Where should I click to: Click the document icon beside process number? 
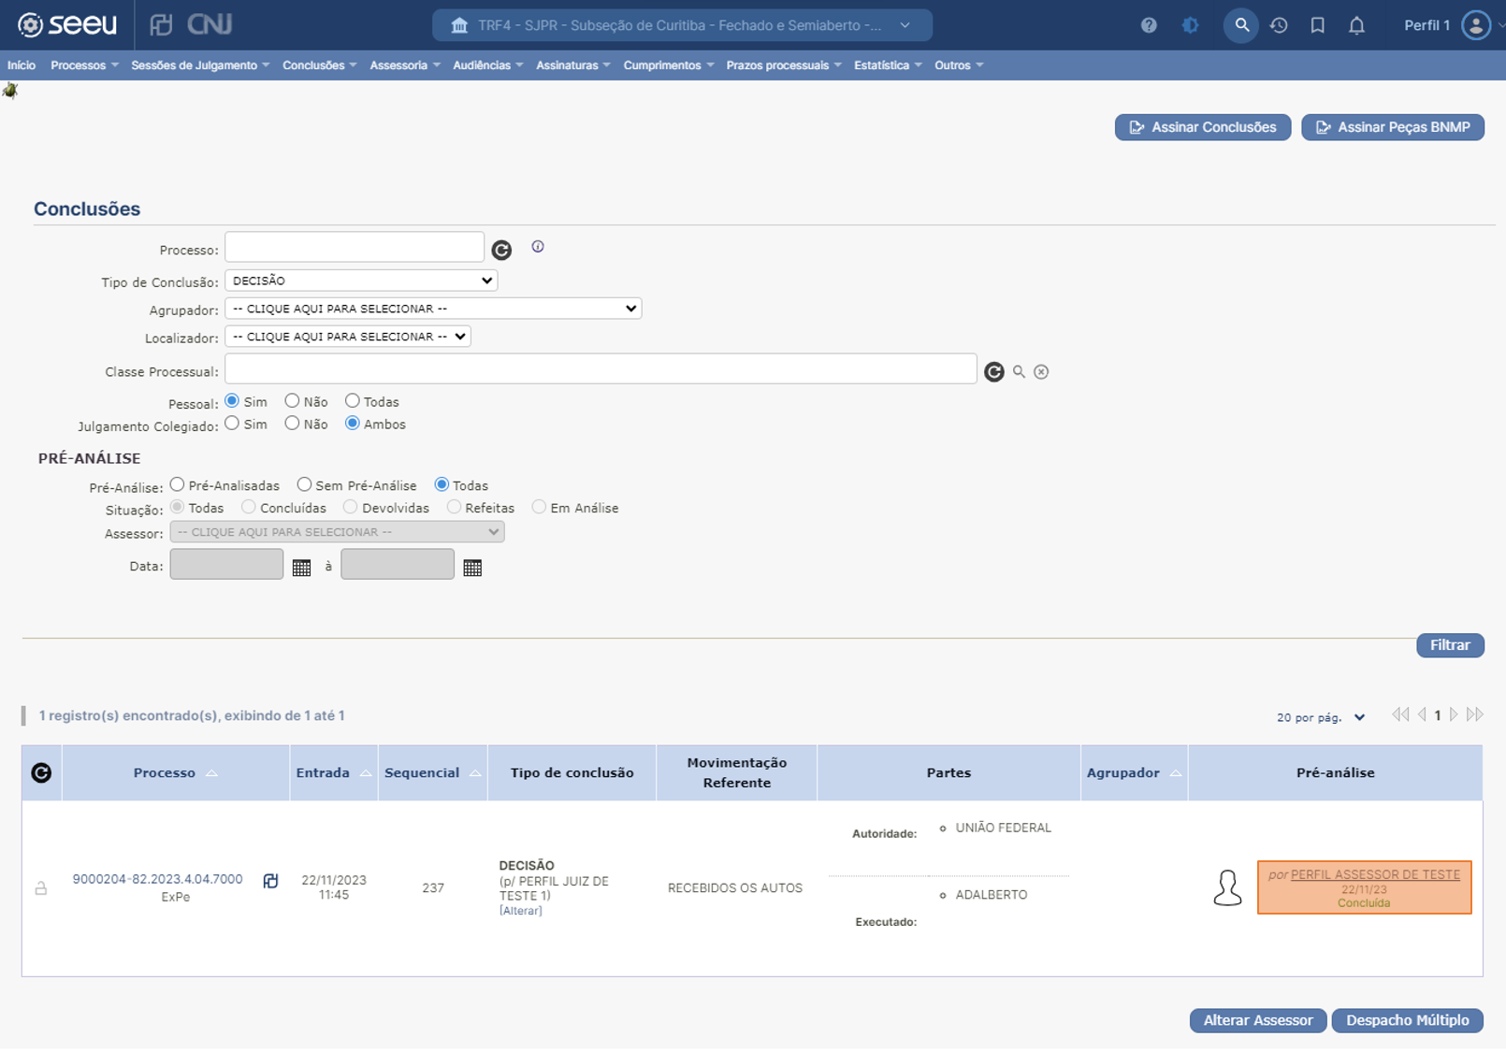coord(270,880)
